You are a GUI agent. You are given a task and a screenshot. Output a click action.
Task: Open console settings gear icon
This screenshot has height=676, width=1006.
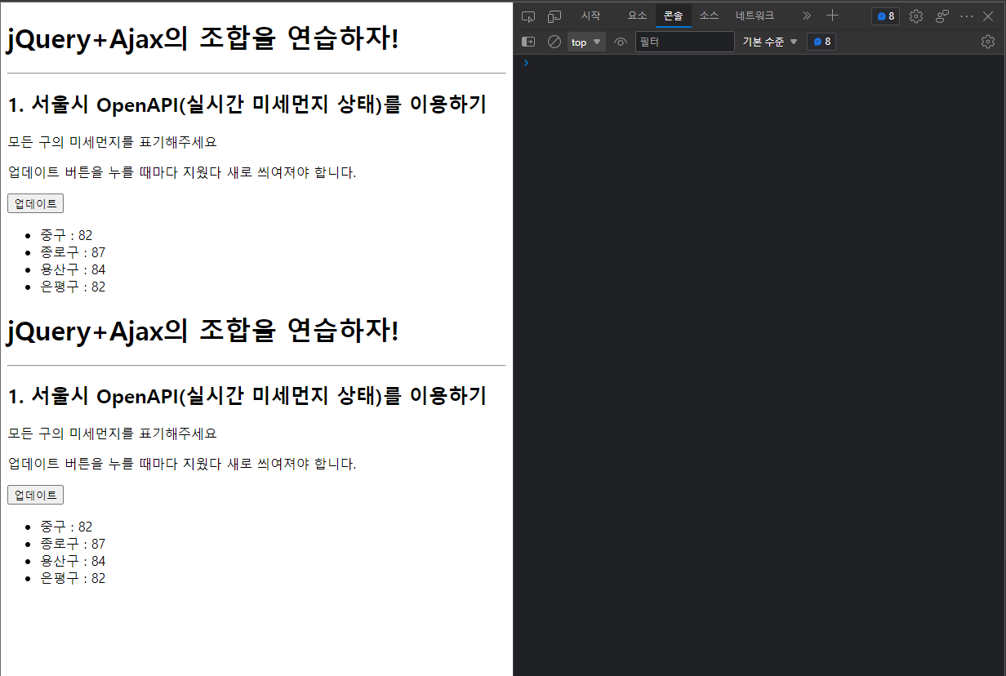point(988,42)
